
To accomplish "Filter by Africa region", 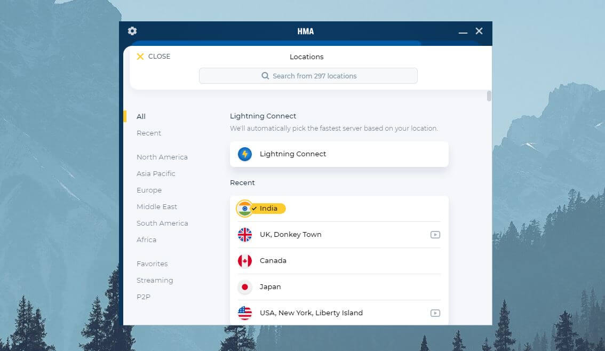I will [x=146, y=240].
